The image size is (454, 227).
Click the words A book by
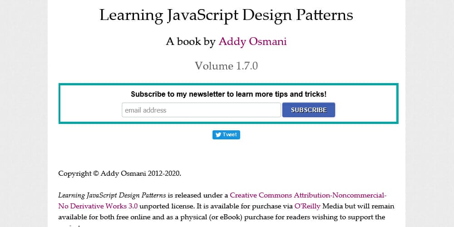191,42
